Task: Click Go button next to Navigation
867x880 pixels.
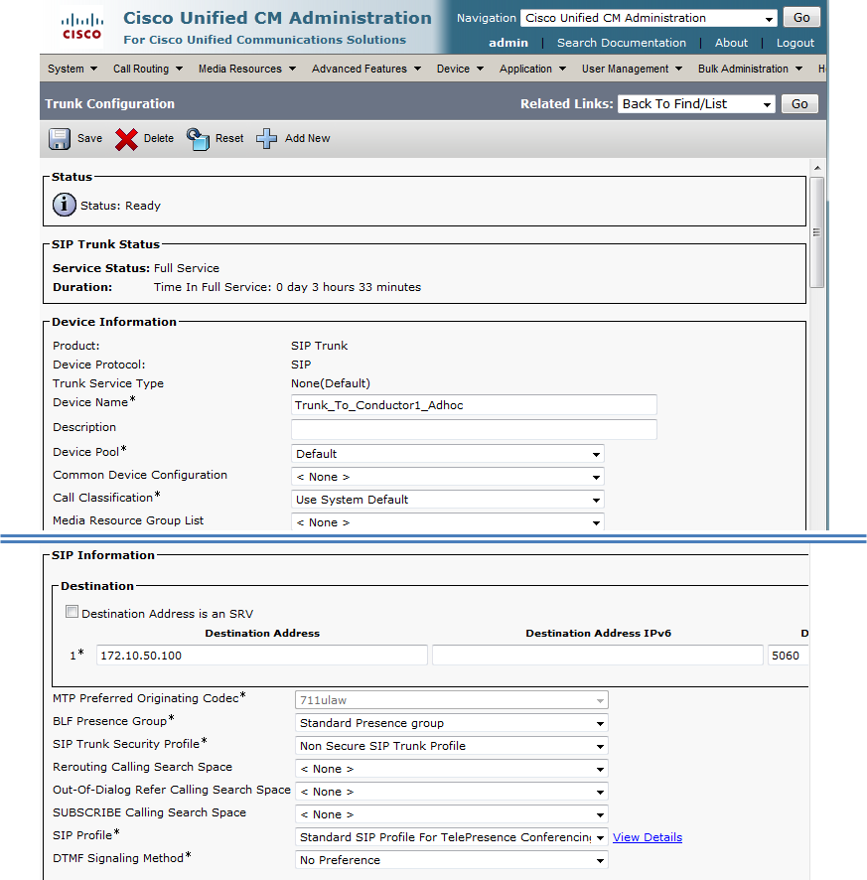Action: pyautogui.click(x=801, y=18)
